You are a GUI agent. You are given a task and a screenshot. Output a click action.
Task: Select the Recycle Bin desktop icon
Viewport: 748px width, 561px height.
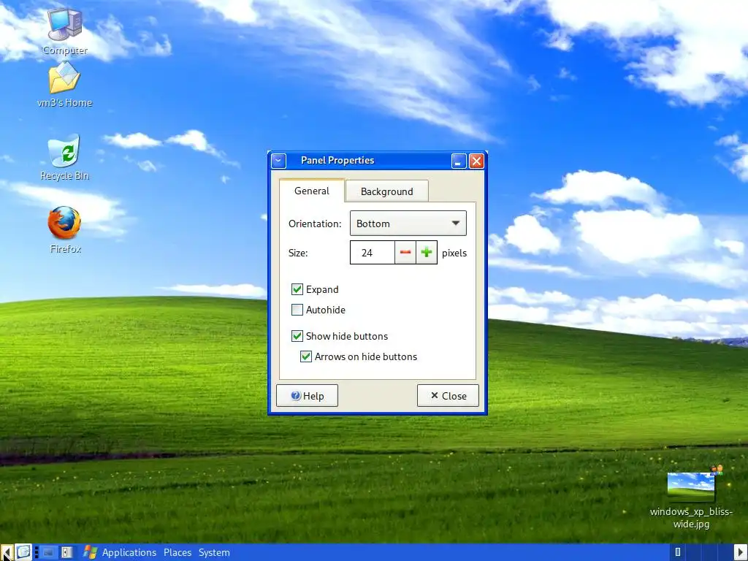(x=64, y=158)
